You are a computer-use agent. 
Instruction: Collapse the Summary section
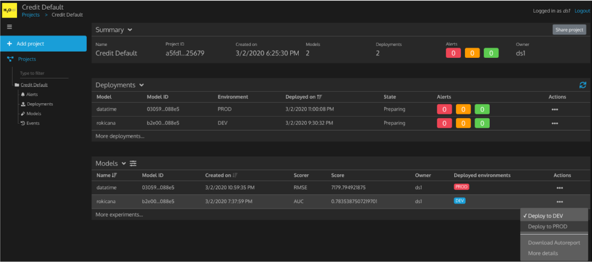pos(130,30)
